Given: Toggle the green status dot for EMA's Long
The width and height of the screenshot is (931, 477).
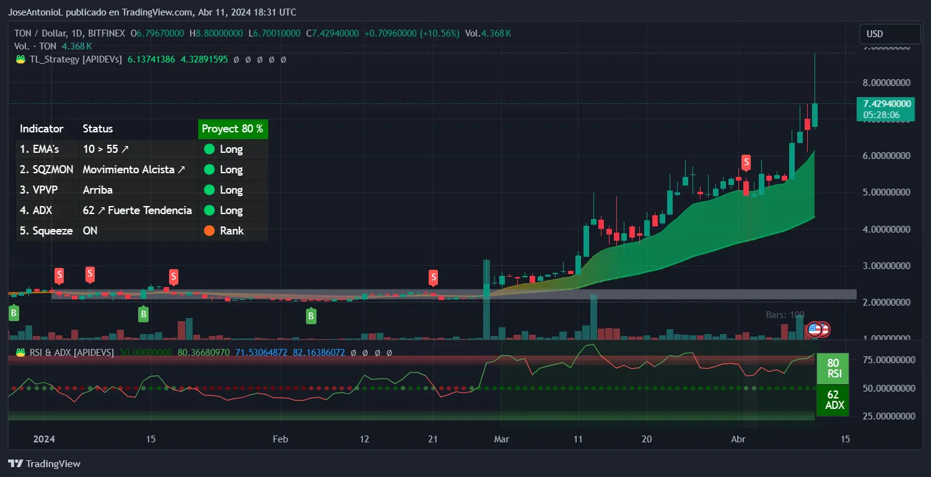Looking at the screenshot, I should pos(211,148).
